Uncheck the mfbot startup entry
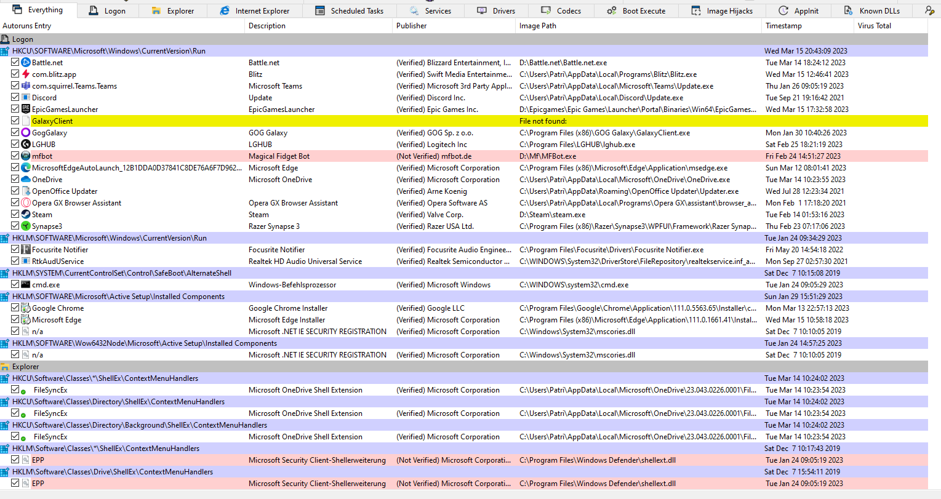 point(15,156)
